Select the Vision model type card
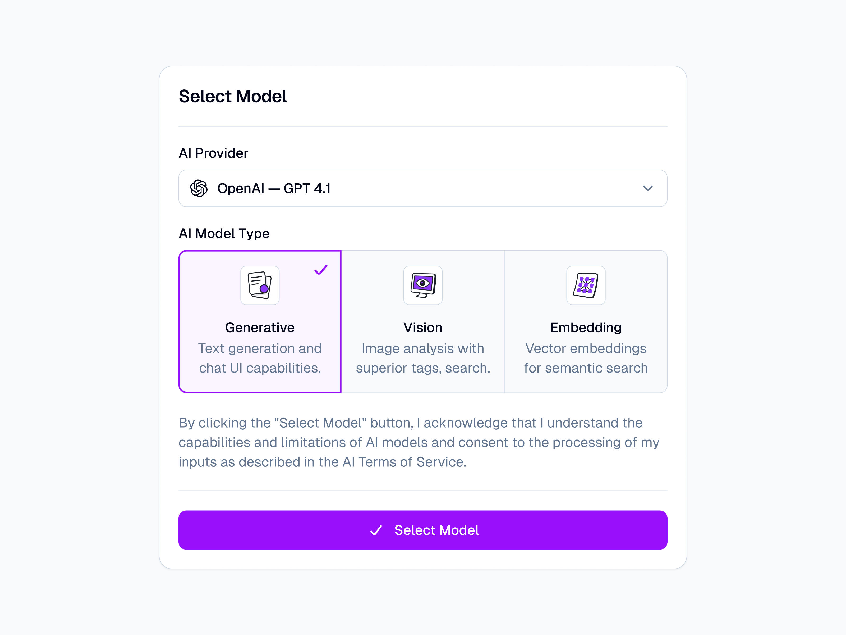846x635 pixels. [423, 321]
